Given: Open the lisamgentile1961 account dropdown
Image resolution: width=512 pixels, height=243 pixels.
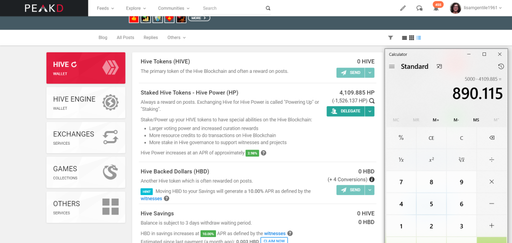Looking at the screenshot, I should point(482,8).
